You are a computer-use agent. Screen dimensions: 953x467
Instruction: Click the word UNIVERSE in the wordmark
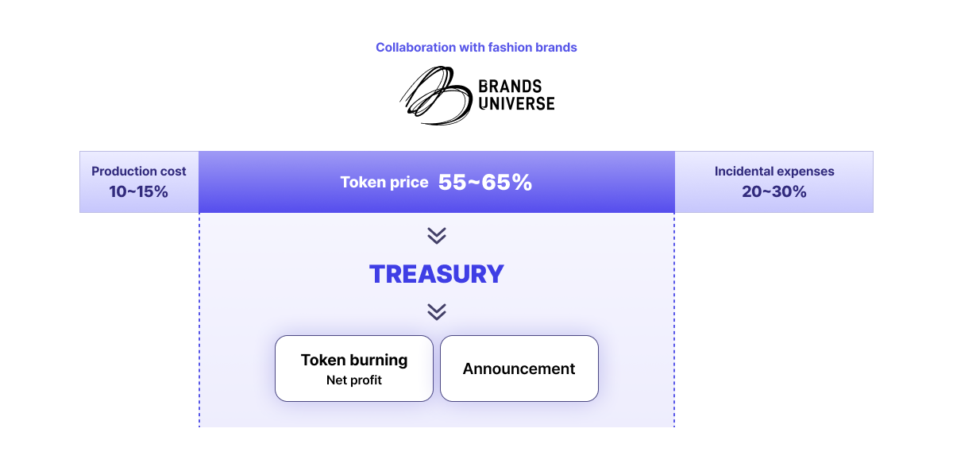(516, 103)
